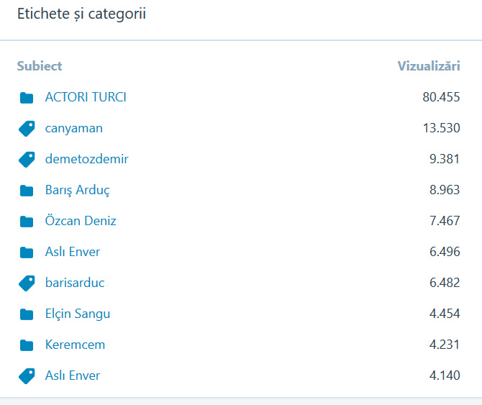Open the ACTORI TURCI category link
Screen dimensions: 482x405
[x=86, y=97]
